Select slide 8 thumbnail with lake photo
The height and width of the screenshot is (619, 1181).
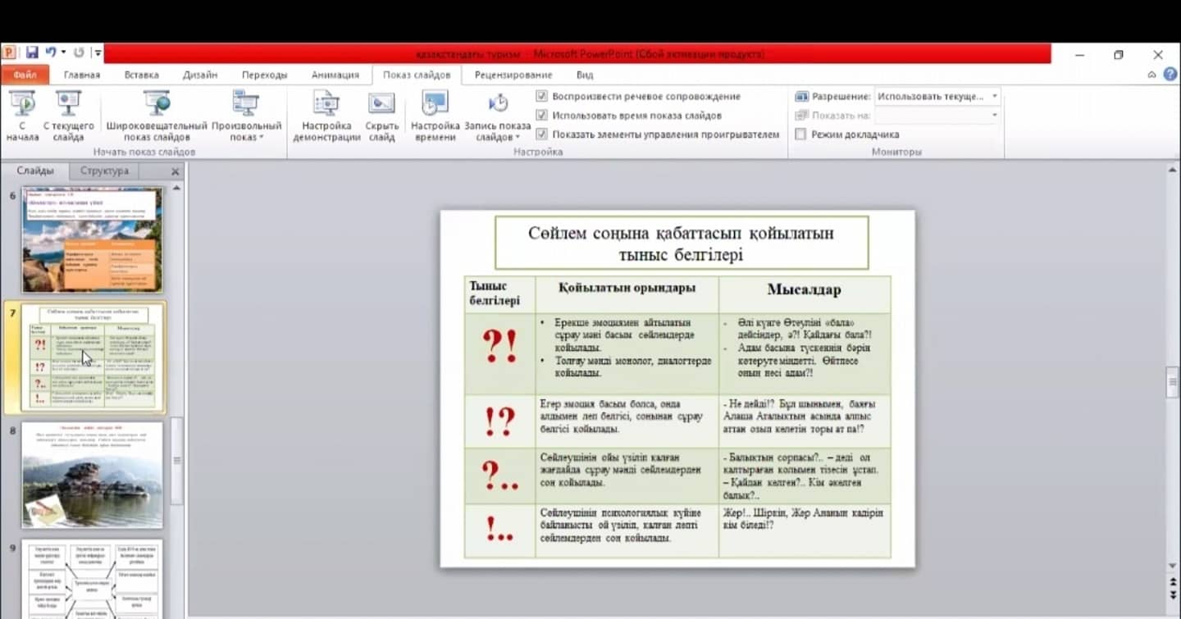point(92,475)
